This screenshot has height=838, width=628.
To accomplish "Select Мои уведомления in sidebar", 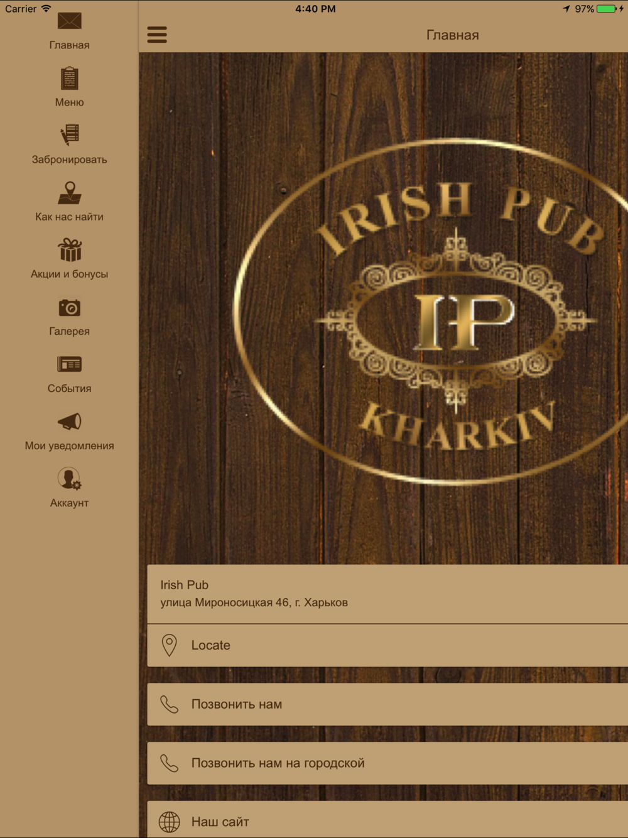I will click(x=69, y=445).
